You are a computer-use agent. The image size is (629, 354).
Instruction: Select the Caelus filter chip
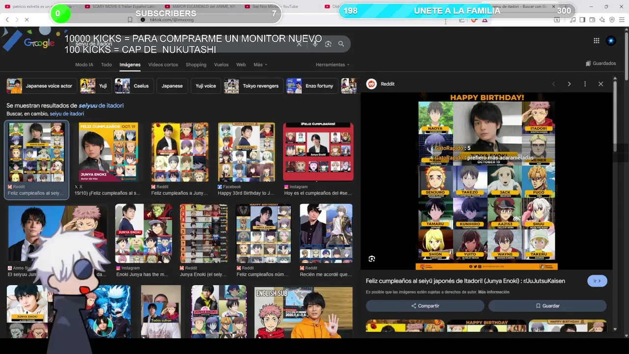134,86
